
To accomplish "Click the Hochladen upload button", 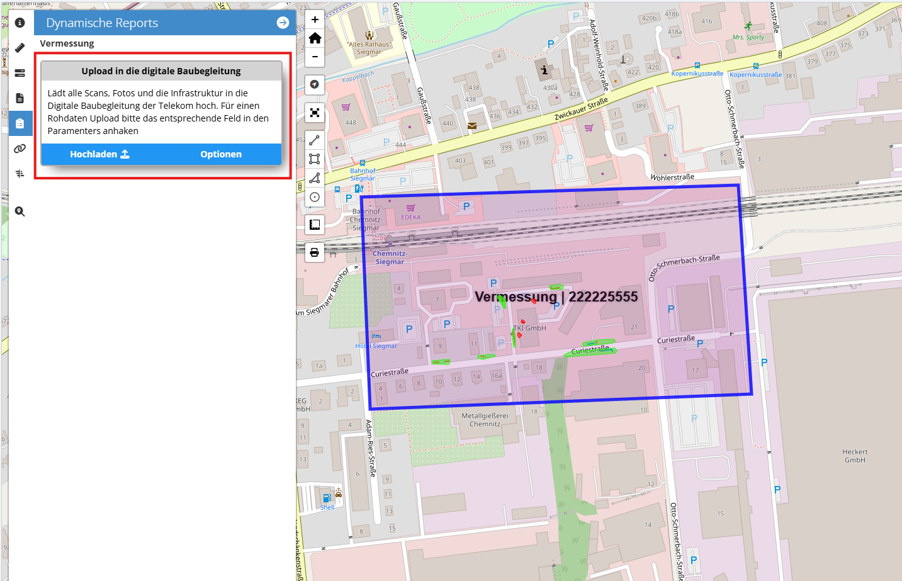I will (x=99, y=154).
